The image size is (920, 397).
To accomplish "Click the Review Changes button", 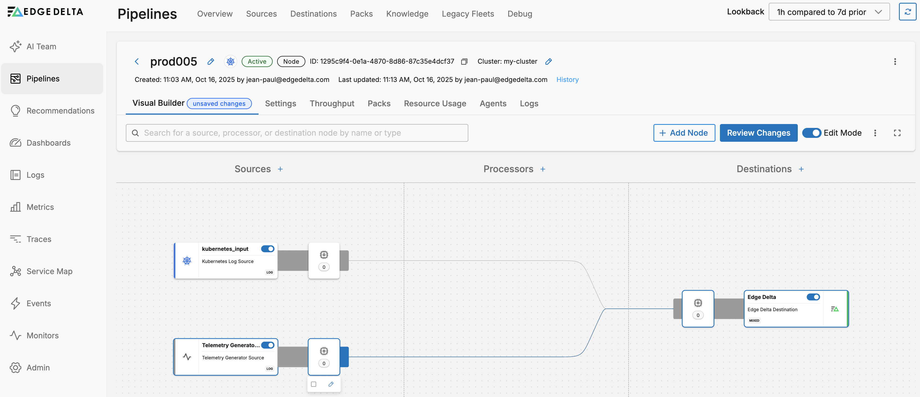I will 758,133.
